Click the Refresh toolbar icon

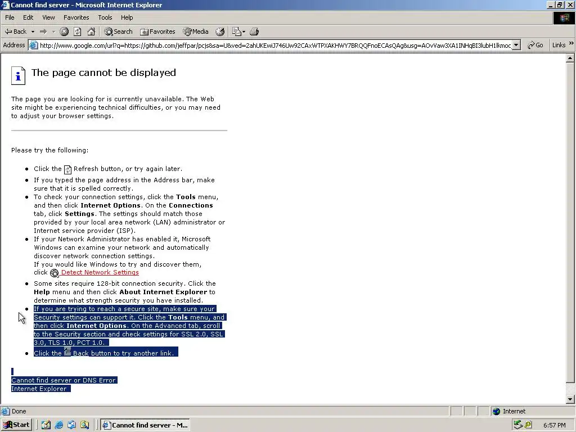[x=78, y=31]
